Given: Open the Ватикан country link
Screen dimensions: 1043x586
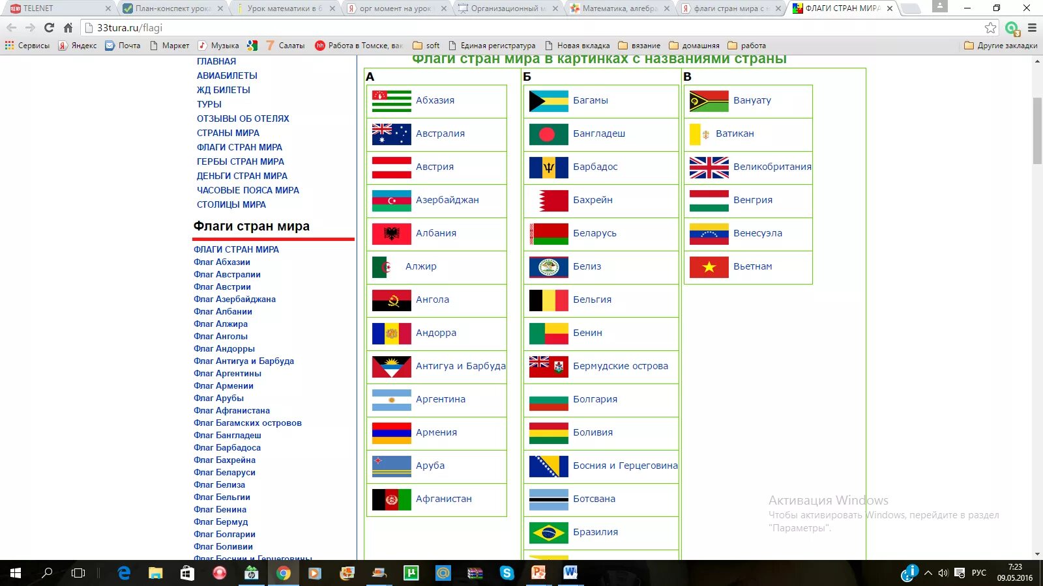Looking at the screenshot, I should [735, 133].
